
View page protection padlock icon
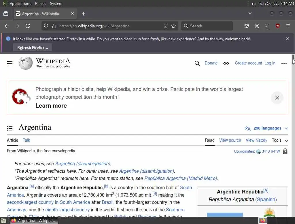285,151
